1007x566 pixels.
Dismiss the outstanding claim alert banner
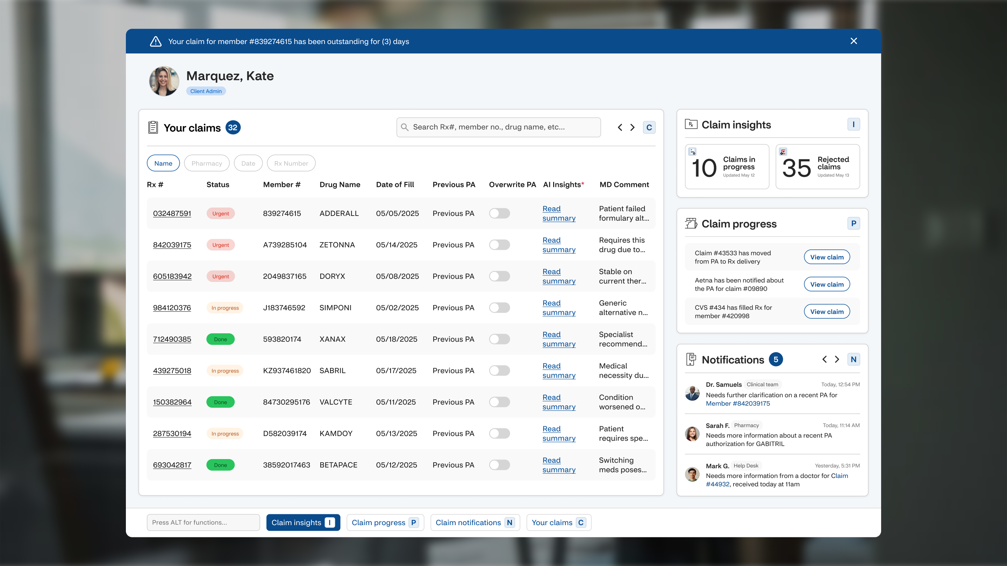854,41
